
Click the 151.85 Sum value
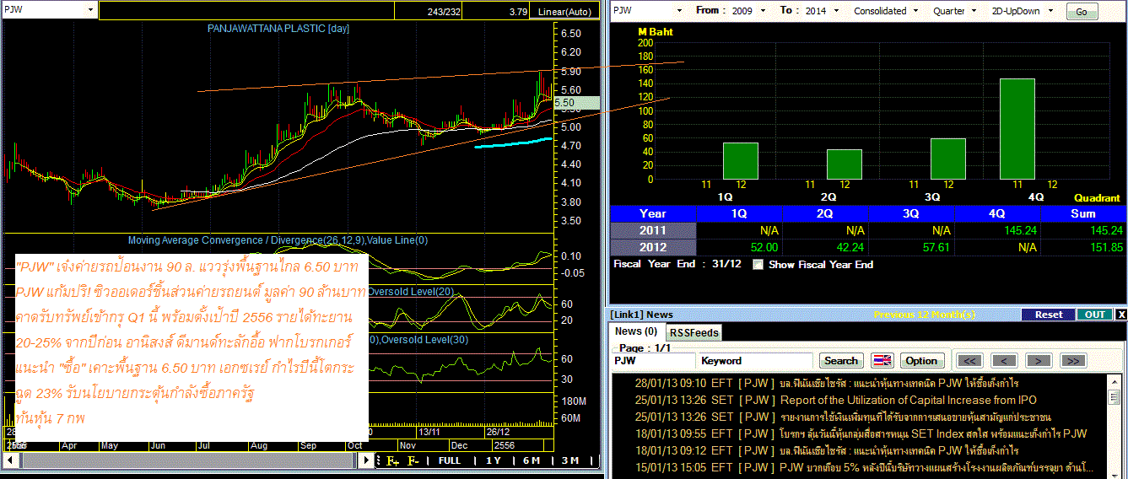pyautogui.click(x=1107, y=247)
